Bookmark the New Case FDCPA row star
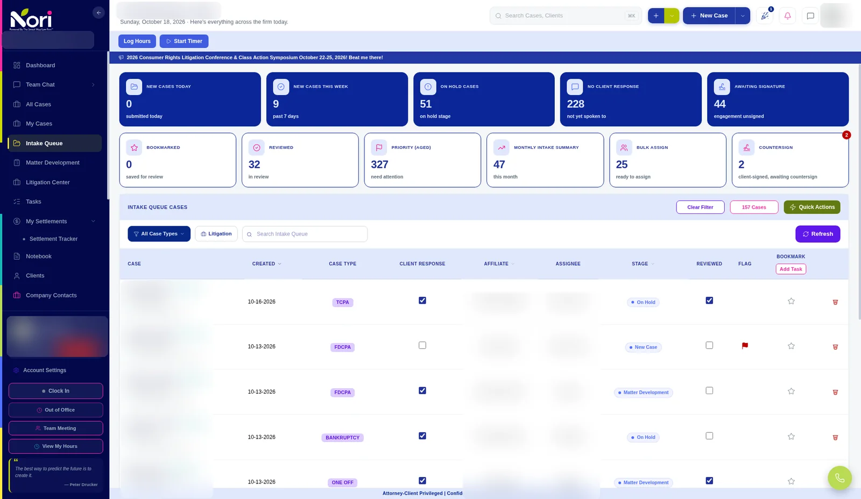This screenshot has height=499, width=861. (x=791, y=346)
